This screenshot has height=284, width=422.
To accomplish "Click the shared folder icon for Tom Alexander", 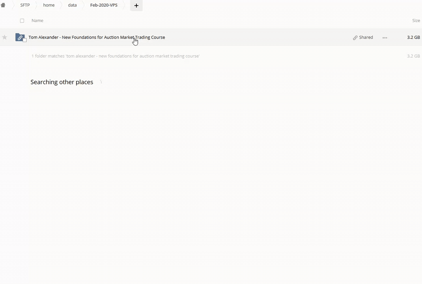I will (20, 37).
